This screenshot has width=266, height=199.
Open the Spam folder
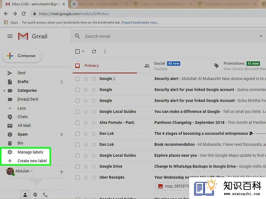(22, 134)
